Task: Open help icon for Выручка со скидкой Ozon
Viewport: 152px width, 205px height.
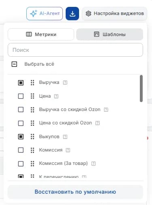Action: point(106,110)
